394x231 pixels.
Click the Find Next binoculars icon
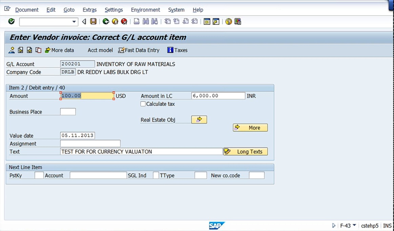(154, 21)
